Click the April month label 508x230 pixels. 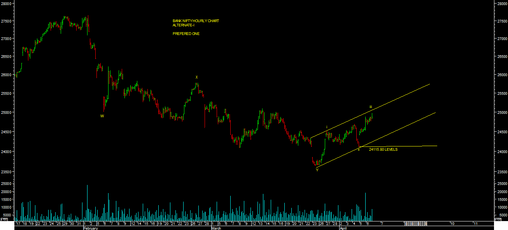pyautogui.click(x=343, y=228)
